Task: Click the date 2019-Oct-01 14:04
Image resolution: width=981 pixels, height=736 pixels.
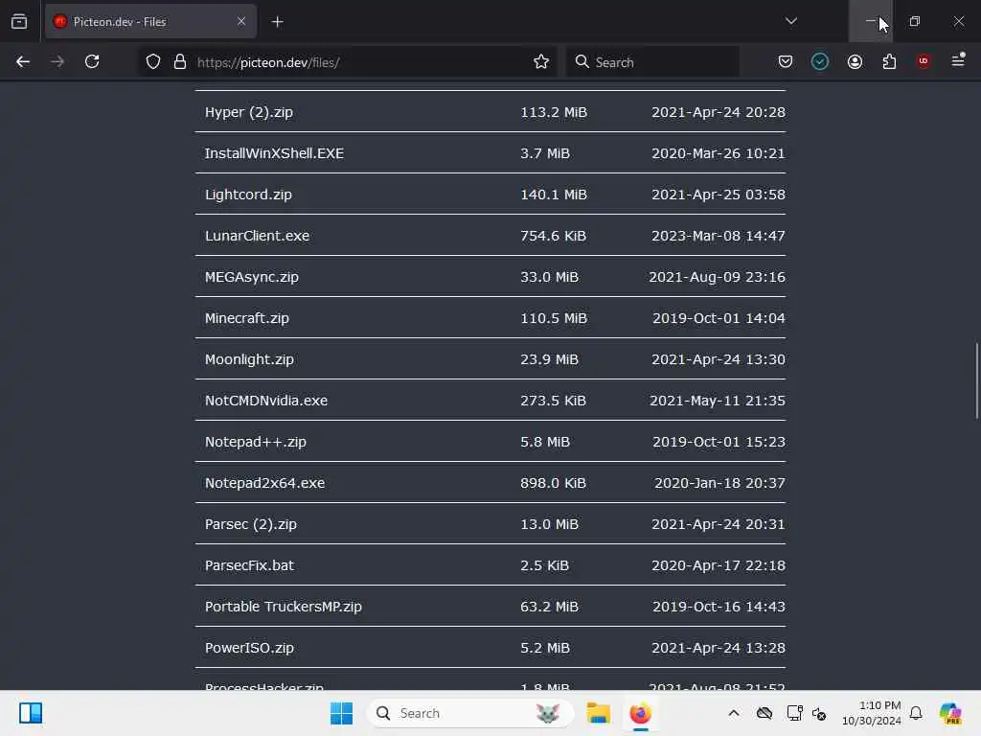Action: [719, 318]
